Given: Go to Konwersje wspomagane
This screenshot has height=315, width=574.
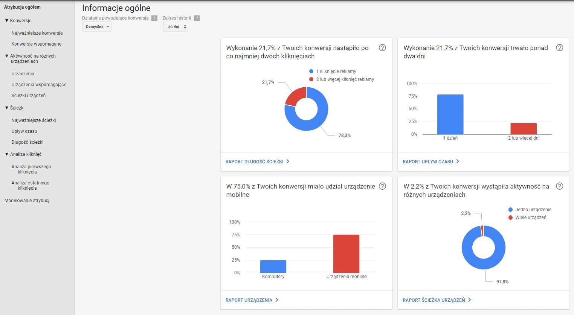Looking at the screenshot, I should [36, 44].
